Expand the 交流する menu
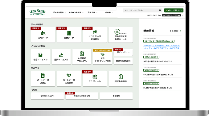 pyautogui.click(x=92, y=13)
